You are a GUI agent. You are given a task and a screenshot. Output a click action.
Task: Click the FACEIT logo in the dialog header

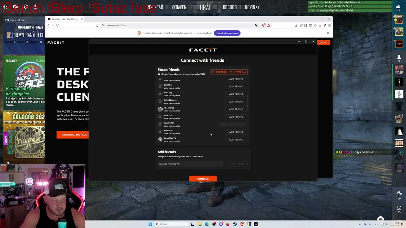[203, 50]
